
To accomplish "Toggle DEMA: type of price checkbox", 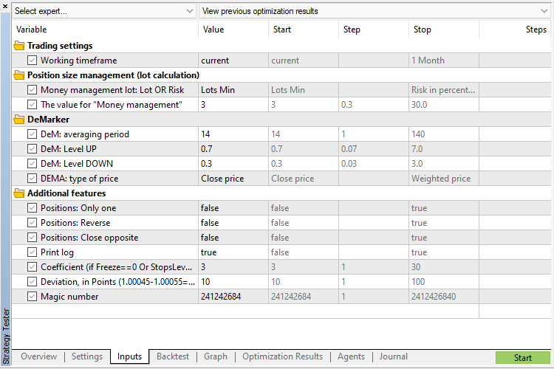I will 32,179.
